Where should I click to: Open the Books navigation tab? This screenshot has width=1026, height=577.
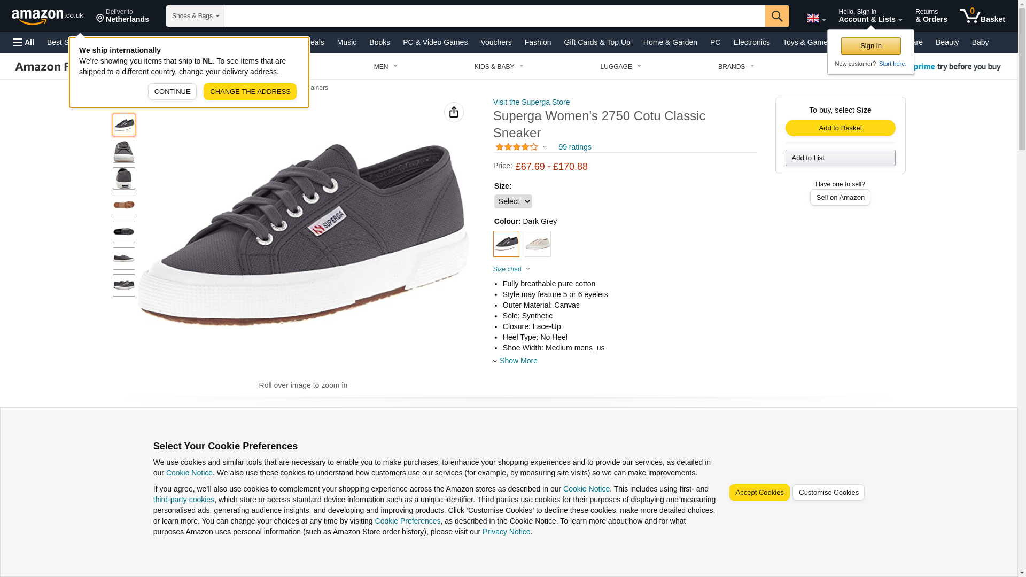point(379,42)
